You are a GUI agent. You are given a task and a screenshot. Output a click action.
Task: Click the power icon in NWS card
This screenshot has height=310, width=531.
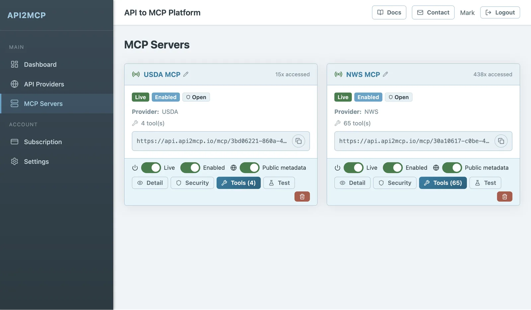337,168
